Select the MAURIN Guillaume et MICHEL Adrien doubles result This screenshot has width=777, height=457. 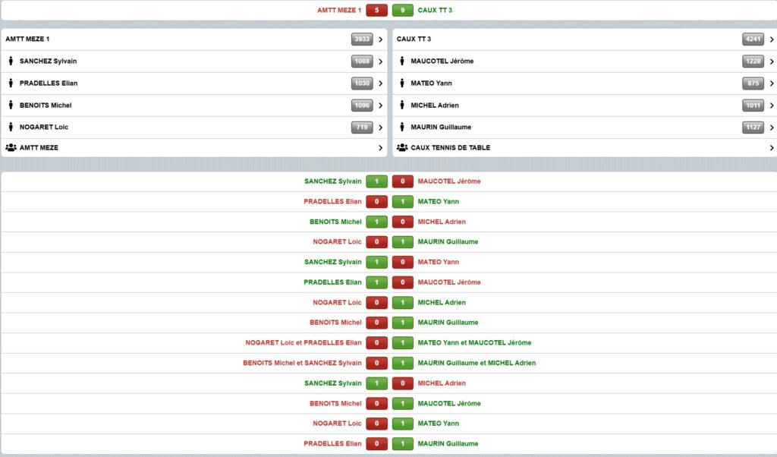click(x=477, y=363)
